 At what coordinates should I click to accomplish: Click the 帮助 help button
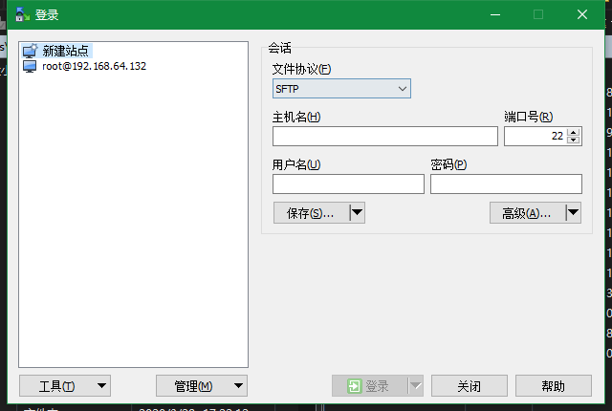click(554, 386)
